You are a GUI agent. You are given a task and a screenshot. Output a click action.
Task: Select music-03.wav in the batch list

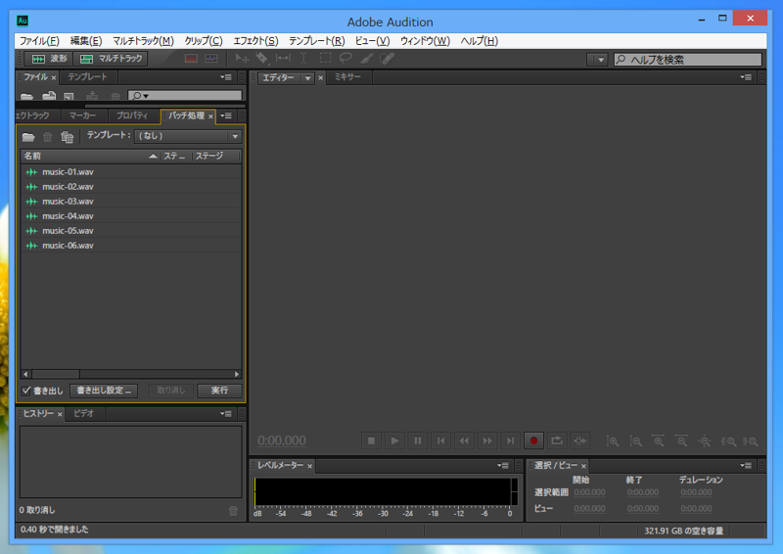(x=131, y=202)
